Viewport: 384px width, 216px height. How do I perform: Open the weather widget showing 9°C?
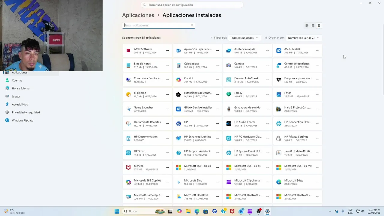pyautogui.click(x=14, y=211)
